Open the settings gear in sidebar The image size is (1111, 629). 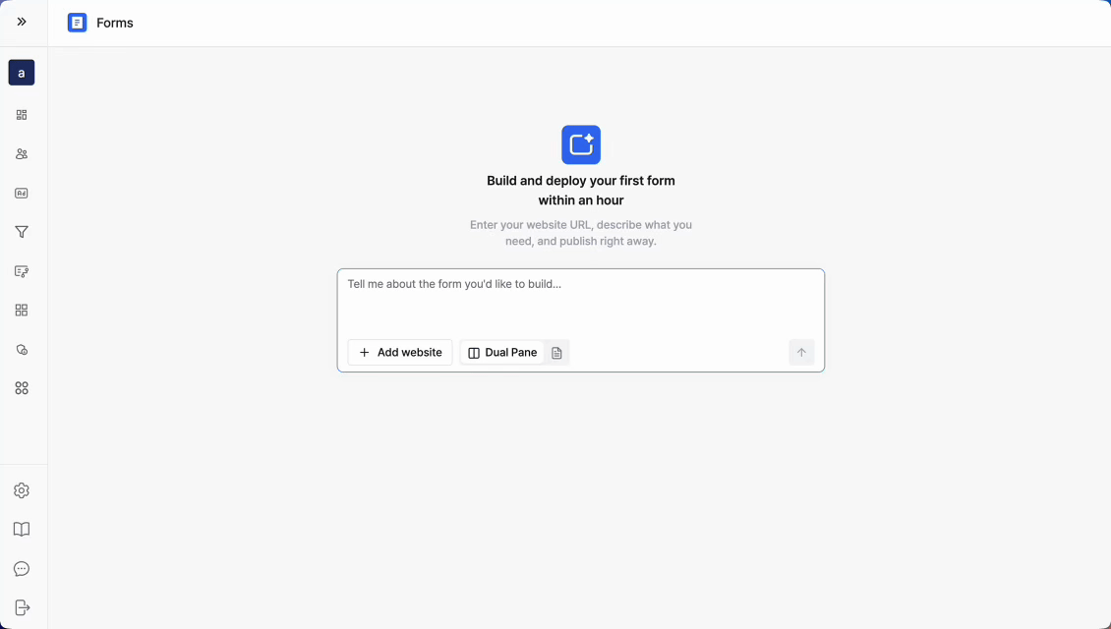pos(22,490)
